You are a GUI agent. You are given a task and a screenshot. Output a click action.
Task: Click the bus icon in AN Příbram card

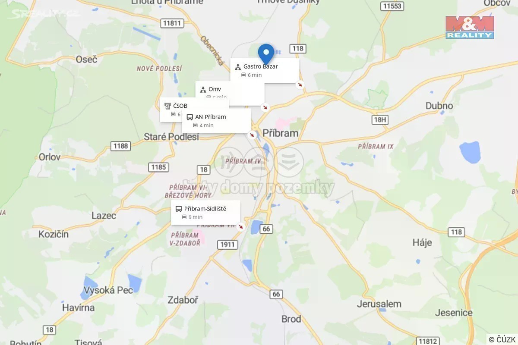[190, 117]
